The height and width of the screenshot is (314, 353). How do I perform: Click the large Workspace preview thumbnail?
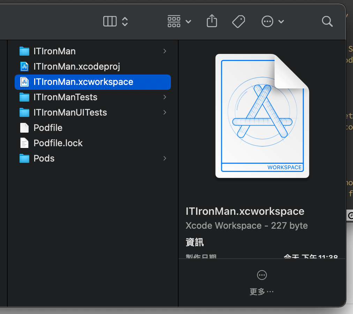[x=262, y=116]
